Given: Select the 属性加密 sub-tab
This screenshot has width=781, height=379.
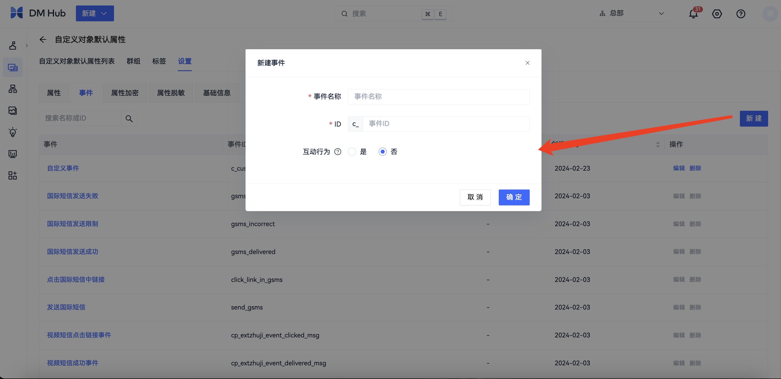Looking at the screenshot, I should pos(125,93).
